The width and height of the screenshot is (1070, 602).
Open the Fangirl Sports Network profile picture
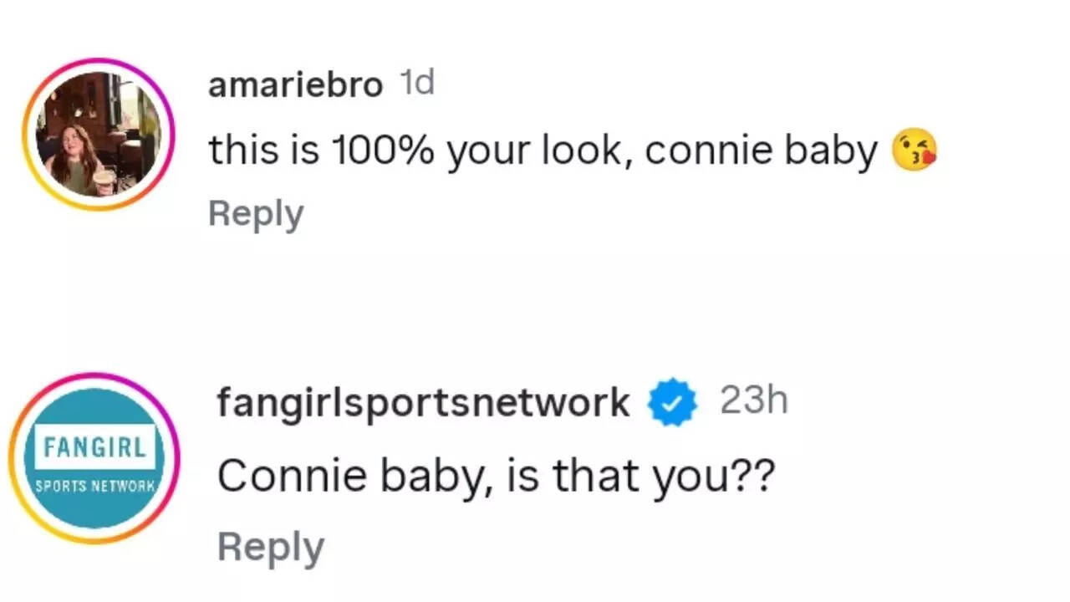tap(94, 458)
